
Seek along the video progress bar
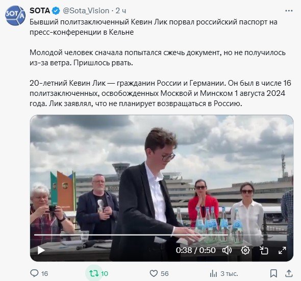coord(162,235)
